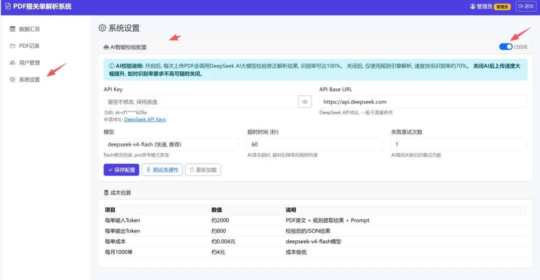Click the PDF document icon in header

click(8, 6)
